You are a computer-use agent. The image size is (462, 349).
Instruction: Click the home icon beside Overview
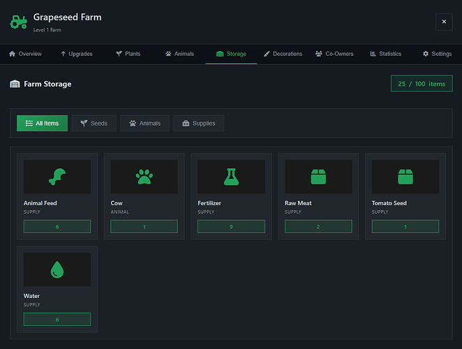pyautogui.click(x=12, y=54)
